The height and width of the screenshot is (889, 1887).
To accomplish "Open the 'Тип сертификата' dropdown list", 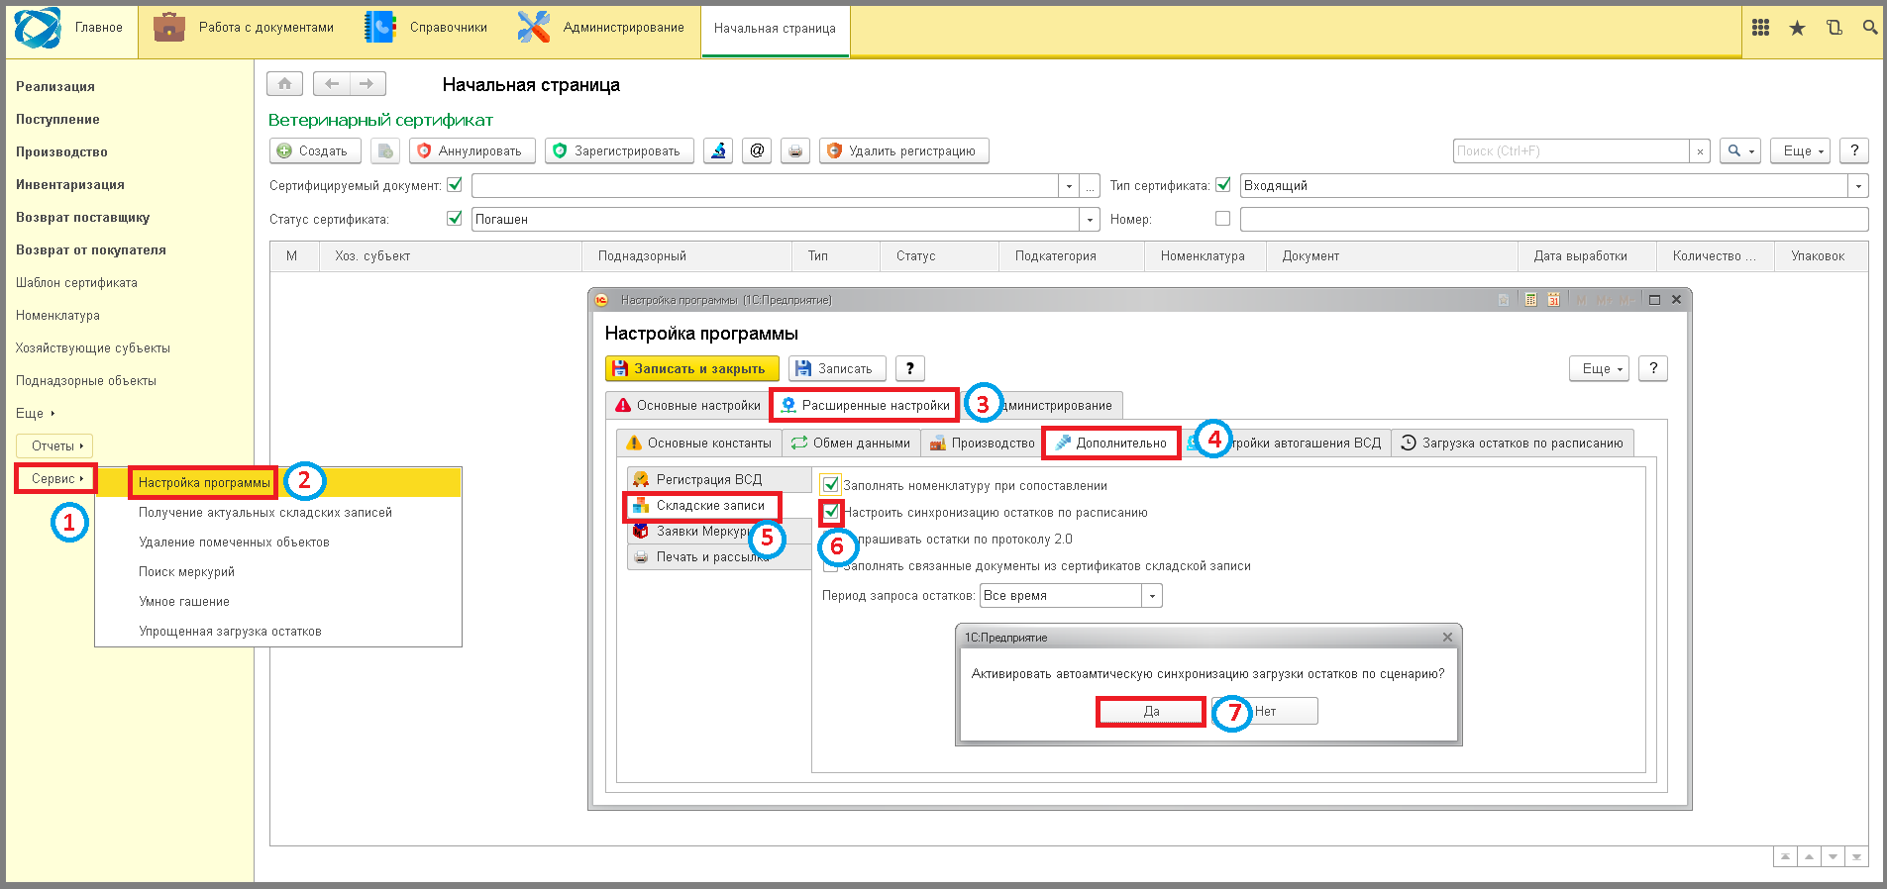I will pyautogui.click(x=1857, y=186).
